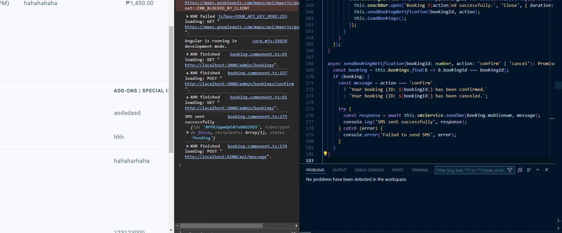This screenshot has width=562, height=233.
Task: Click the yellow lightbulb code action icon
Action: click(x=325, y=154)
